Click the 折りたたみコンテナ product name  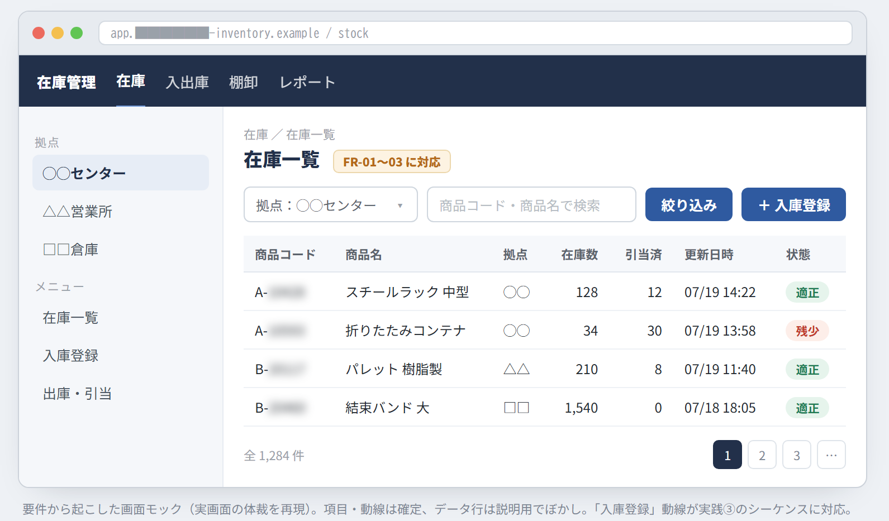[406, 331]
